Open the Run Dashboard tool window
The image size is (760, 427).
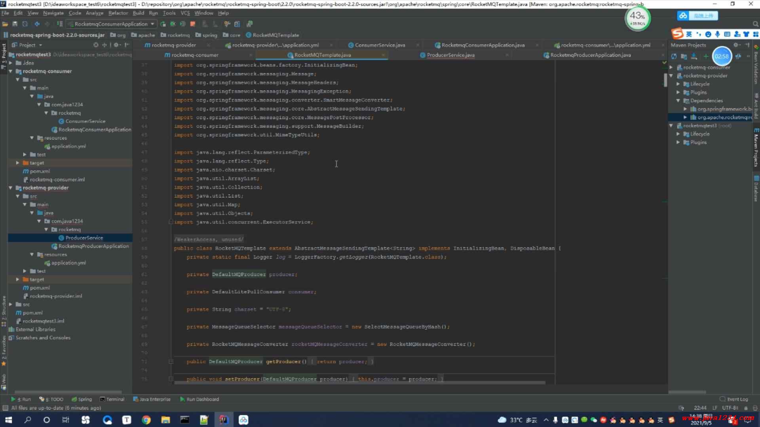[199, 399]
